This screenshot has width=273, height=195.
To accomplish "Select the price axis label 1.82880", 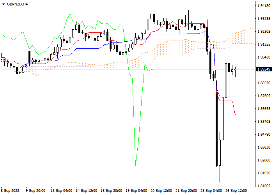I will coord(264,160).
